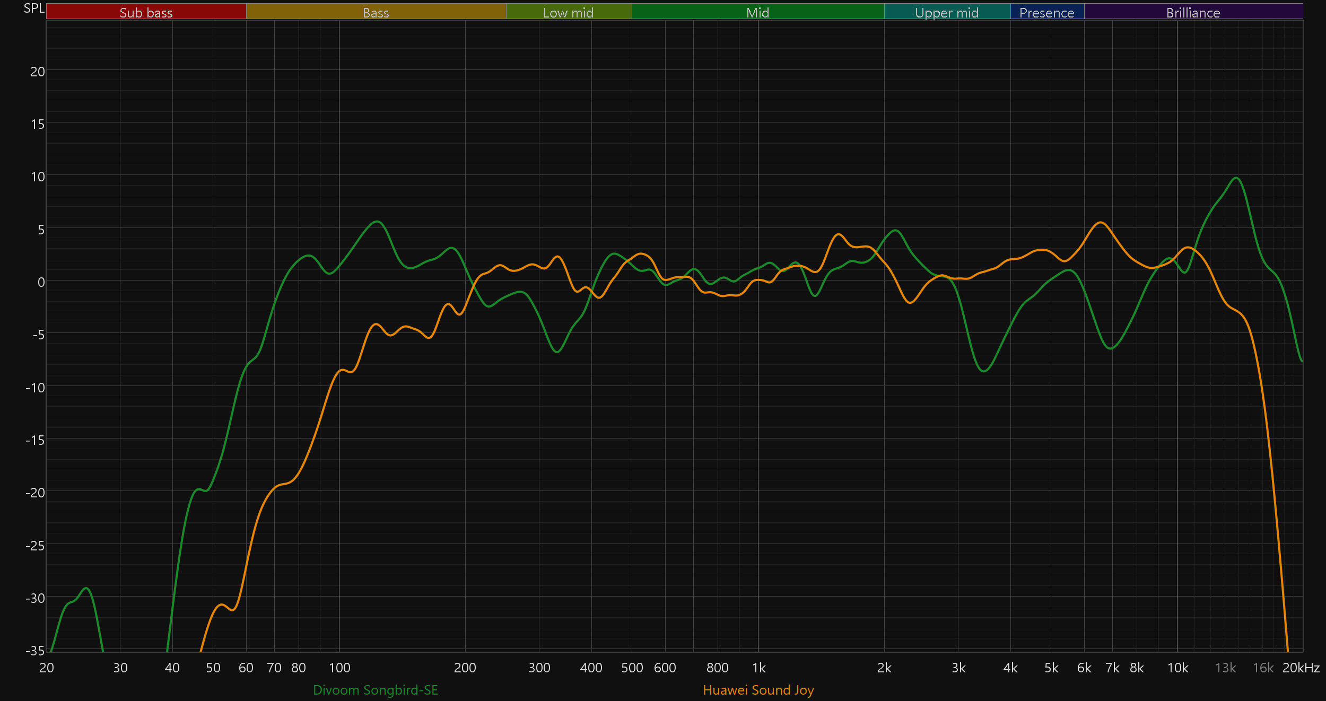1326x701 pixels.
Task: Toggle the Huawei Sound Joy legend label
Action: click(758, 690)
